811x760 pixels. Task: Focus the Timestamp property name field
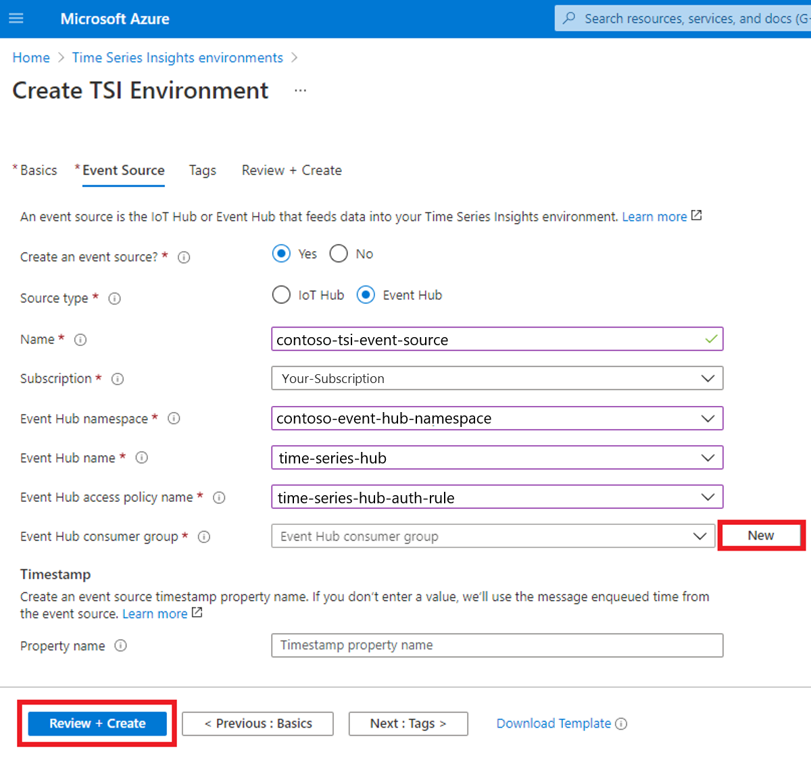click(497, 645)
